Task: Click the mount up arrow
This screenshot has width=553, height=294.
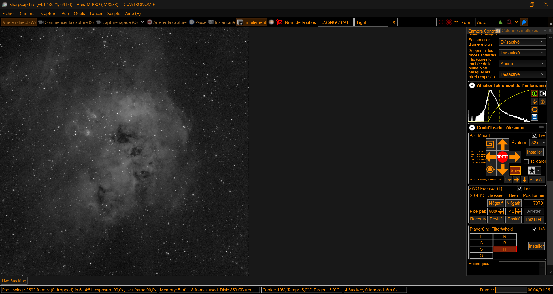Action: point(503,144)
